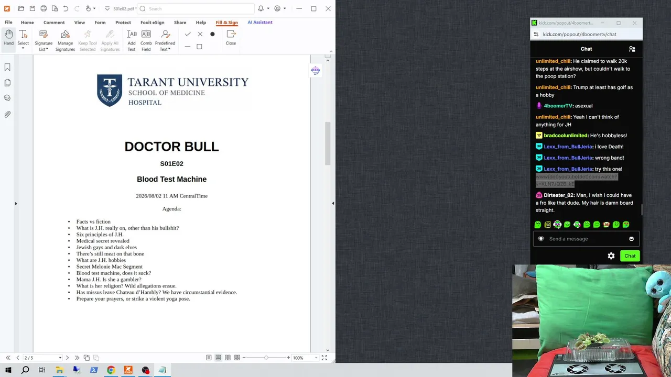
Task: Expand the right pane arrow
Action: [333, 203]
